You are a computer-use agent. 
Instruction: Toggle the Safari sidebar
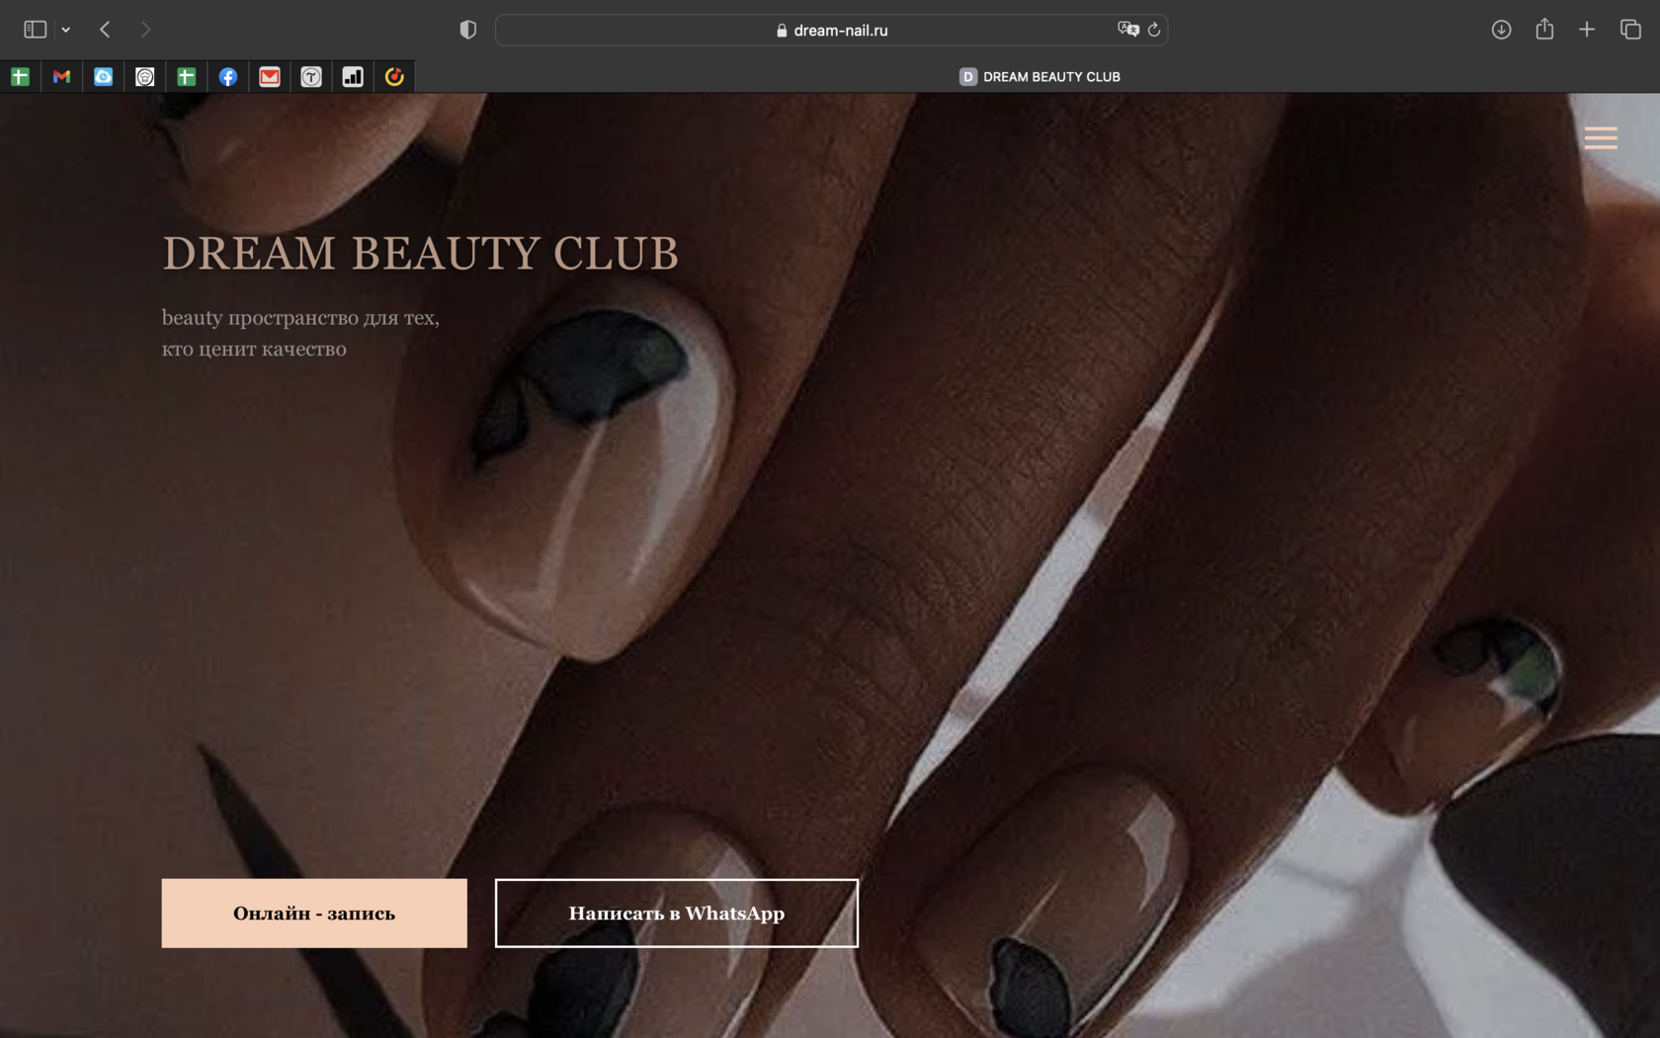tap(35, 30)
